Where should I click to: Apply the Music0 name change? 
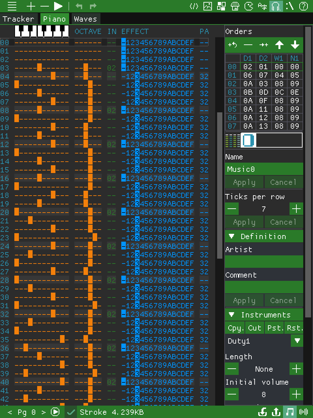point(244,182)
